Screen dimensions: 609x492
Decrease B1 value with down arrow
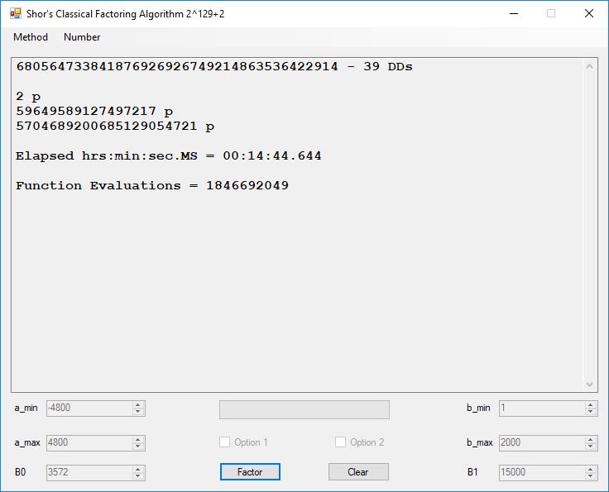(x=590, y=476)
